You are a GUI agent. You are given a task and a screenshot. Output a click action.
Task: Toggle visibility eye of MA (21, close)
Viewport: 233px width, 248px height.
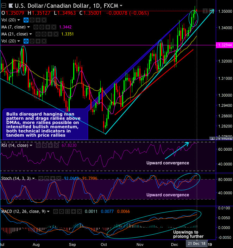[x=38, y=34]
